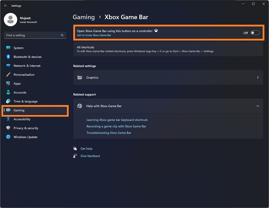Click the System icon in sidebar
This screenshot has width=269, height=208.
click(8, 48)
